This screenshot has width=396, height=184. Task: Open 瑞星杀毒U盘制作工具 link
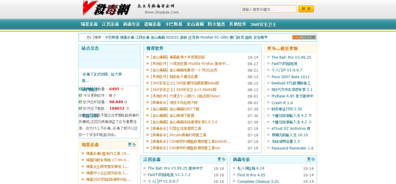(x=108, y=154)
